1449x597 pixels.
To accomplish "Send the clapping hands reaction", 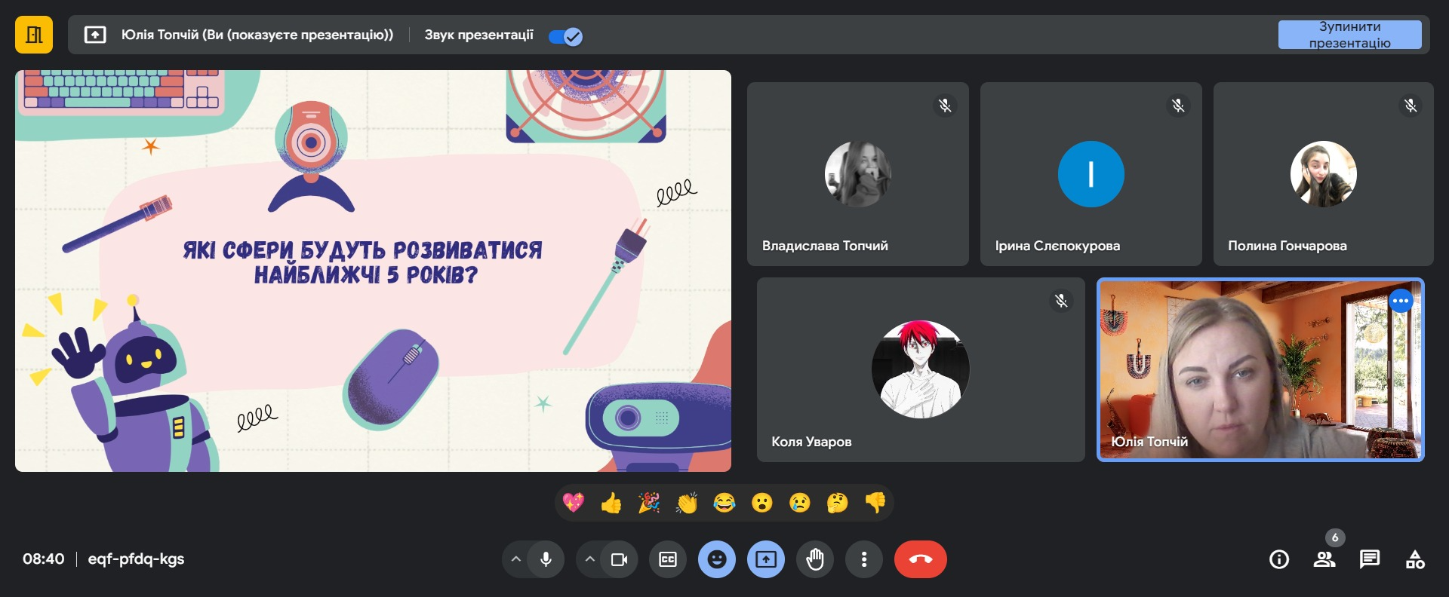I will [x=687, y=503].
